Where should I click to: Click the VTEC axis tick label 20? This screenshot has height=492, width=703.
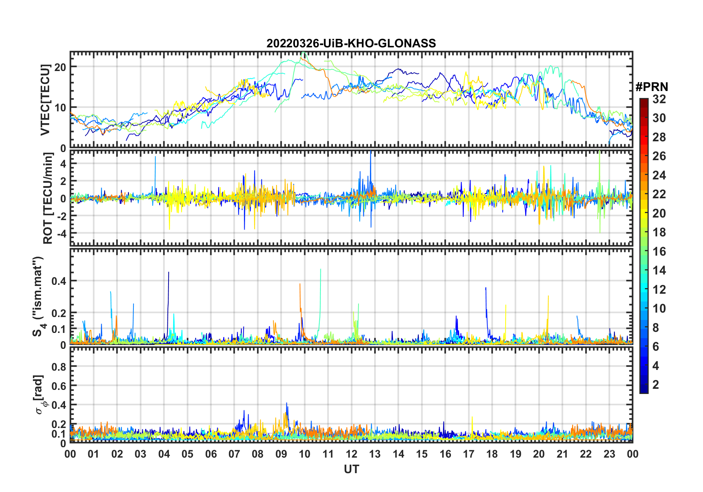(60, 67)
